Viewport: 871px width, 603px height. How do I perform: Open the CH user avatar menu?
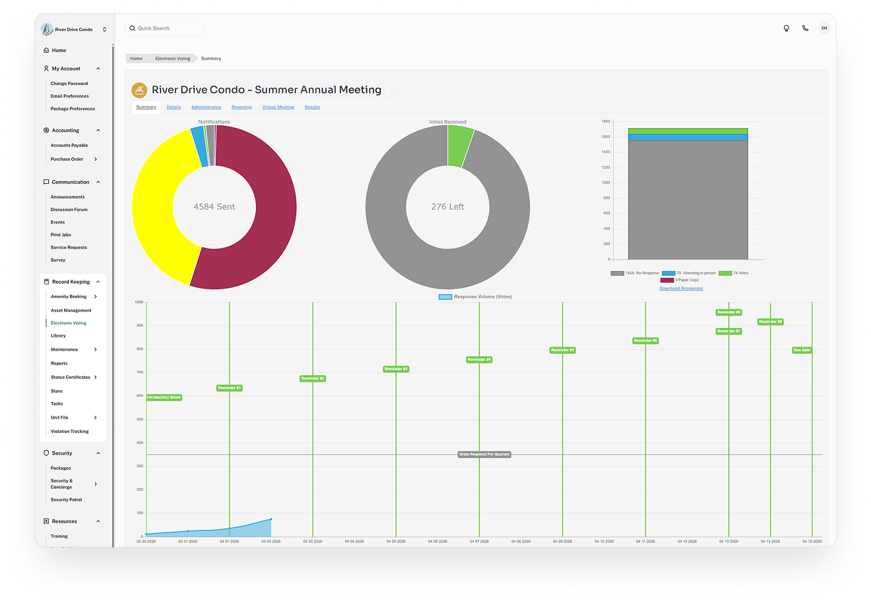point(824,28)
